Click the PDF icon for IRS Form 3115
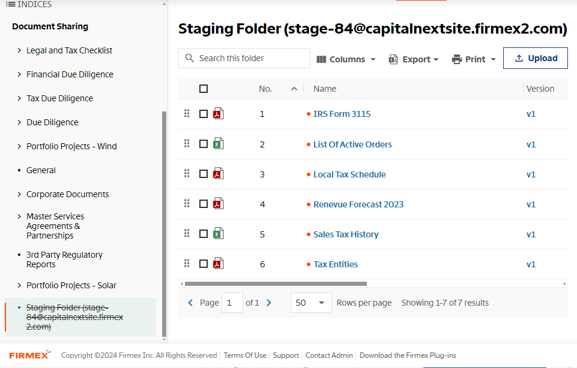577x368 pixels. click(x=218, y=113)
